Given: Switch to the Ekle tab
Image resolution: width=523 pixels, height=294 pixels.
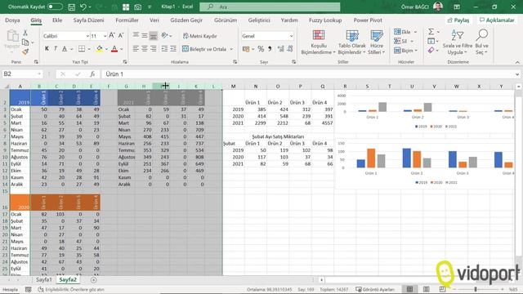Looking at the screenshot, I should pyautogui.click(x=57, y=20).
